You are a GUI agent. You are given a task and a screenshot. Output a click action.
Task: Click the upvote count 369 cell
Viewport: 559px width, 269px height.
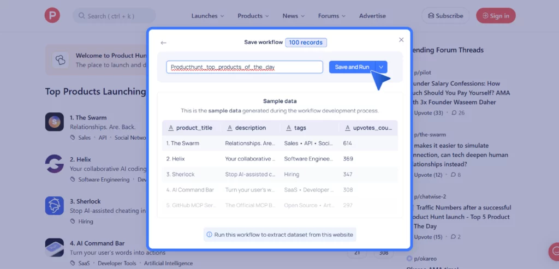pyautogui.click(x=368, y=159)
